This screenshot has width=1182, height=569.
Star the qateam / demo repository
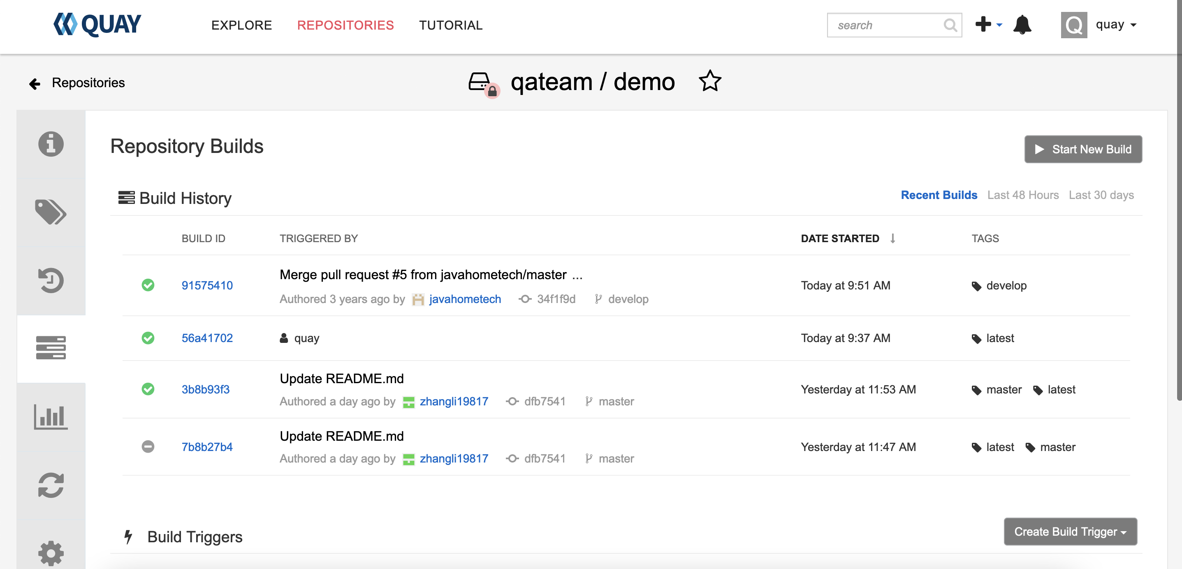(x=710, y=81)
